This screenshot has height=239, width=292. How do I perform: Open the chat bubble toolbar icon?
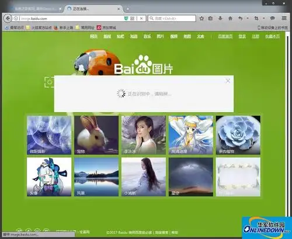(272, 18)
